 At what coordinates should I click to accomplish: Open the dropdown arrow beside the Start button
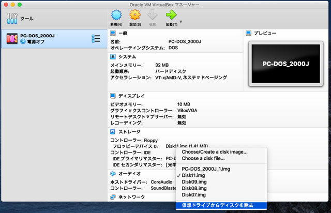[181, 22]
